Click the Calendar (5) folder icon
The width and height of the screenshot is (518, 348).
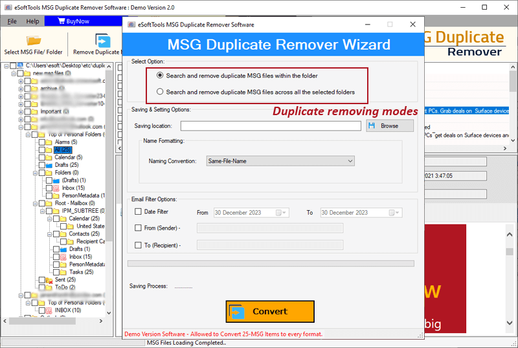click(49, 157)
